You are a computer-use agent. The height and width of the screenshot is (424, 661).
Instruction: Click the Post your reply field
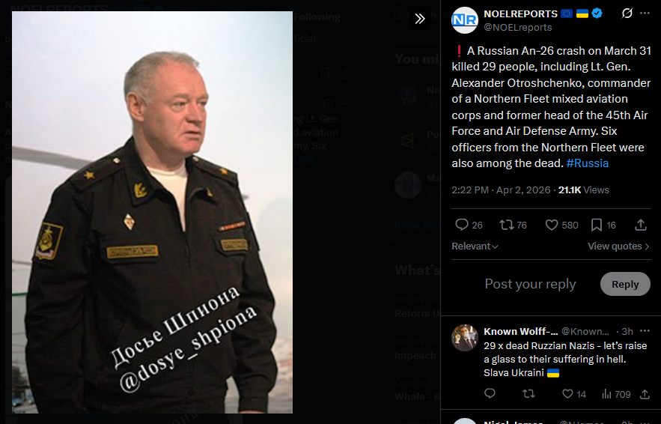530,284
